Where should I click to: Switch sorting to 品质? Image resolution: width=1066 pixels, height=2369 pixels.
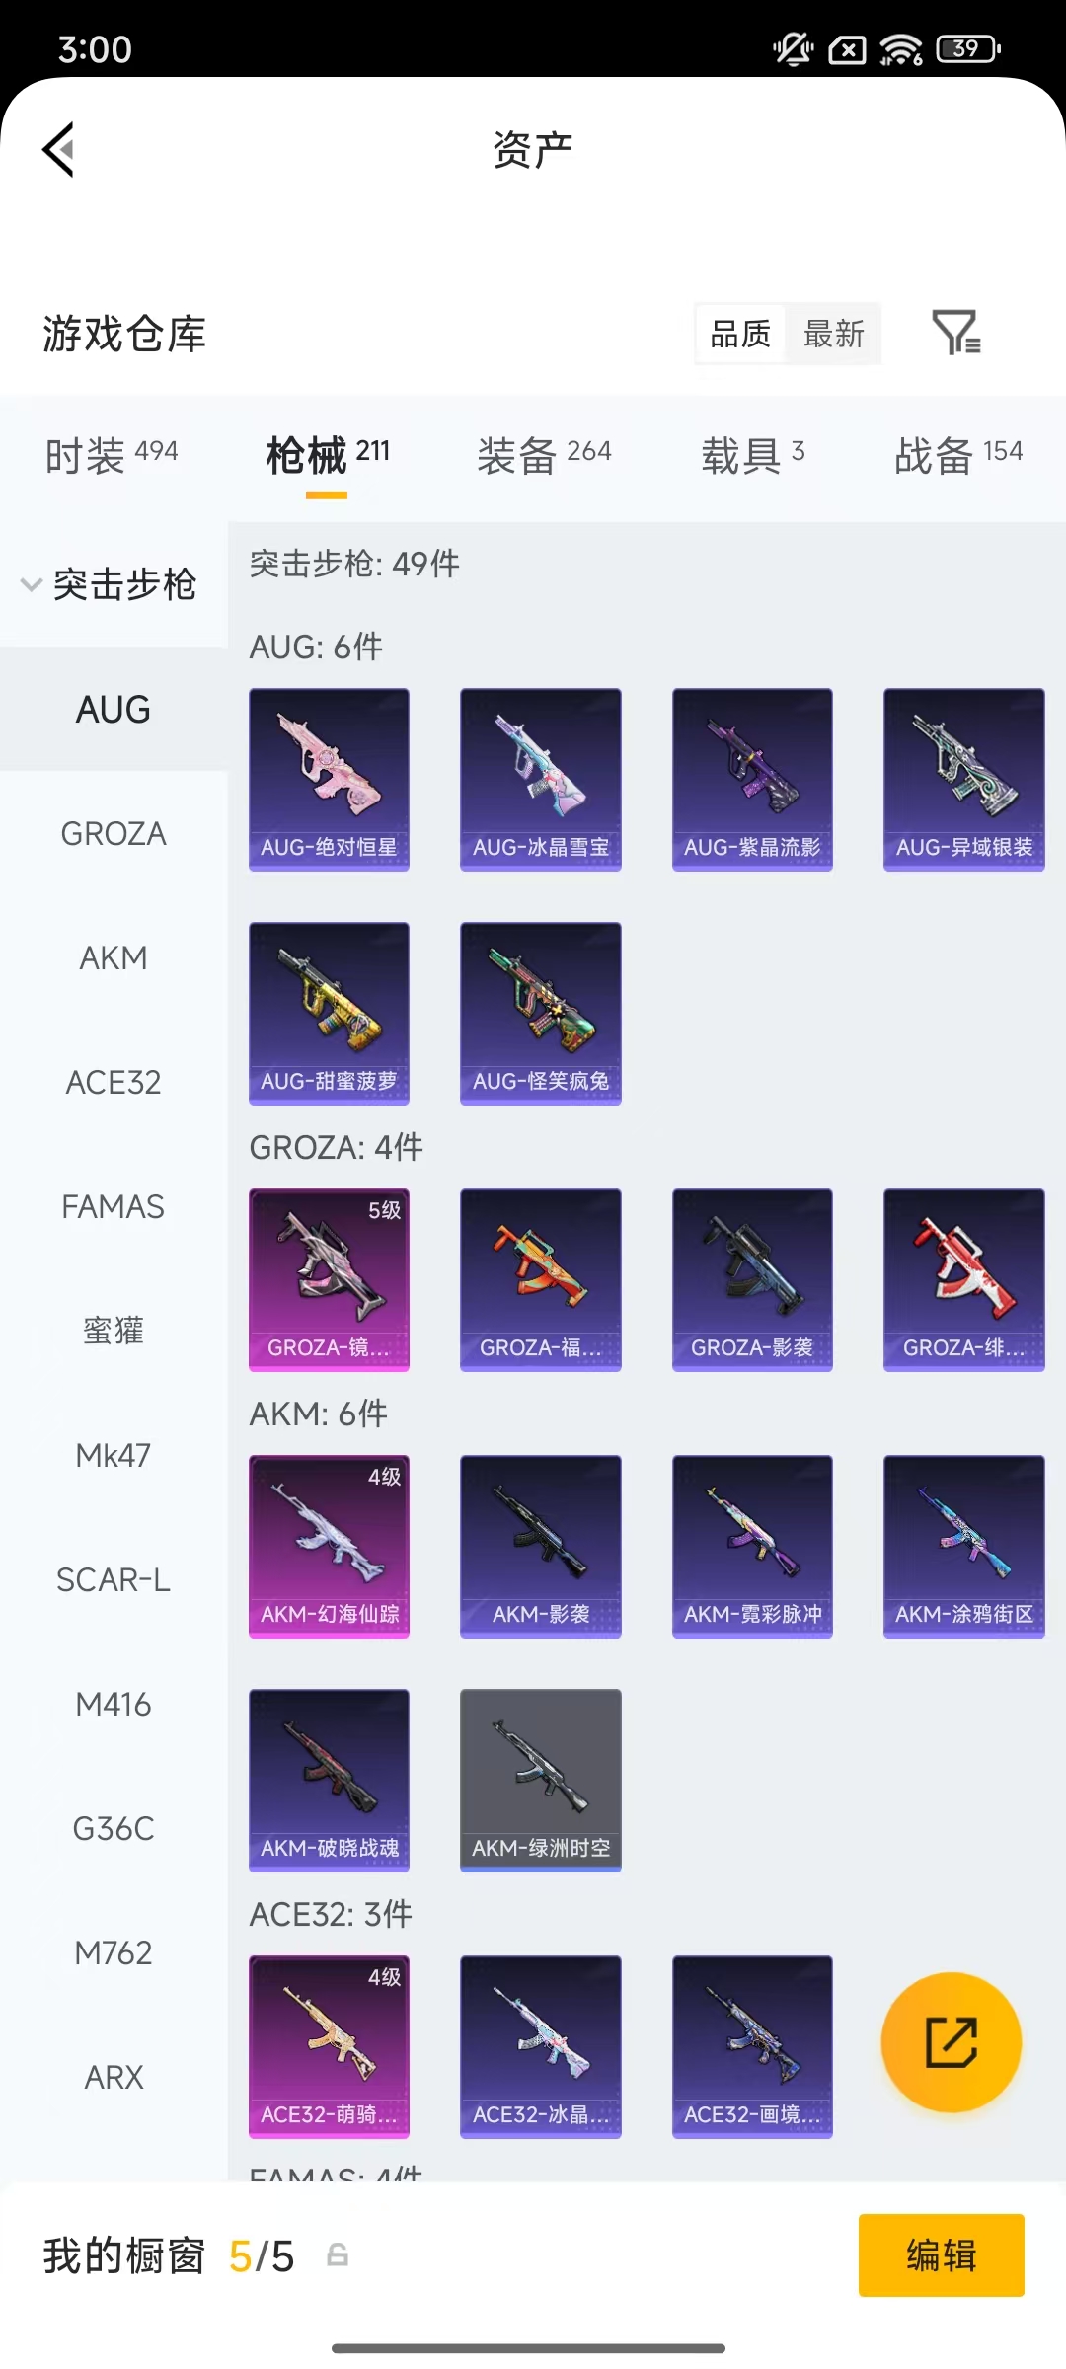click(x=740, y=334)
